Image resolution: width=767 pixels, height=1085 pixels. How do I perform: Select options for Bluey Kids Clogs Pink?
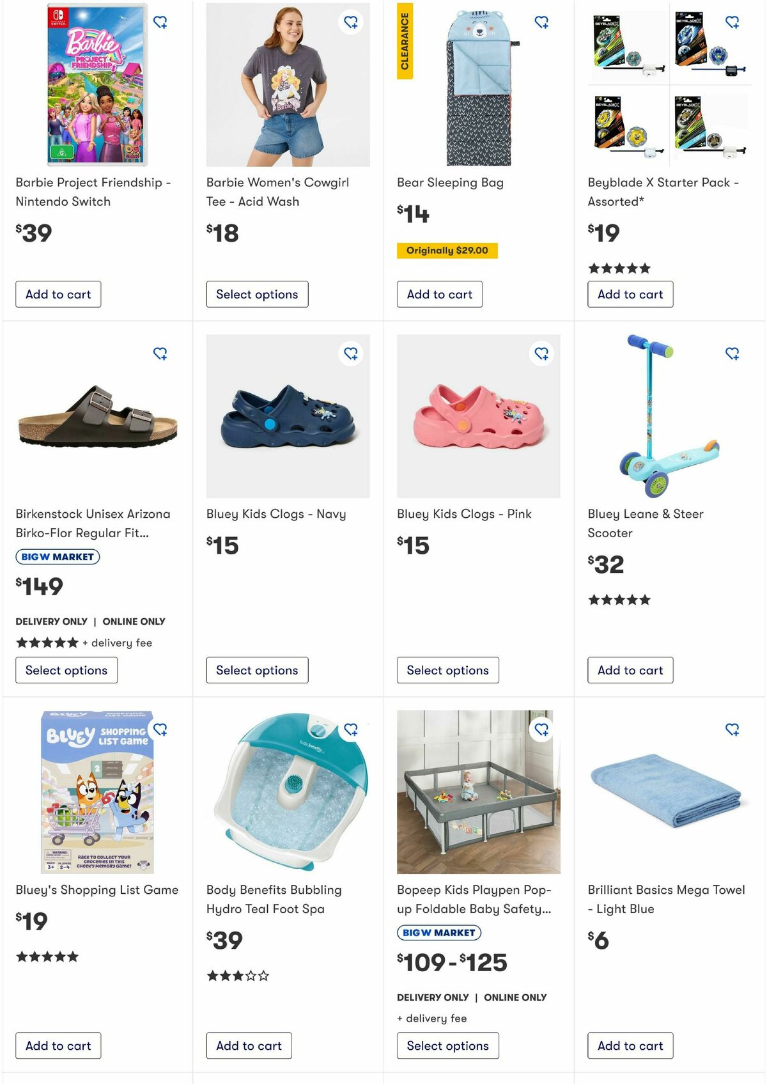447,670
